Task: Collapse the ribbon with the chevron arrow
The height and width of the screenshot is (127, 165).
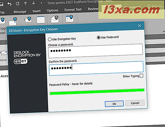Action: [x=164, y=32]
